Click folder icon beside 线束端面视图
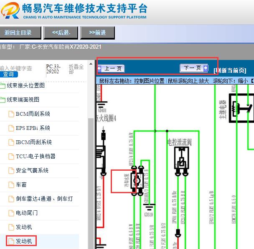This screenshot has width=254, height=249. point(3,100)
